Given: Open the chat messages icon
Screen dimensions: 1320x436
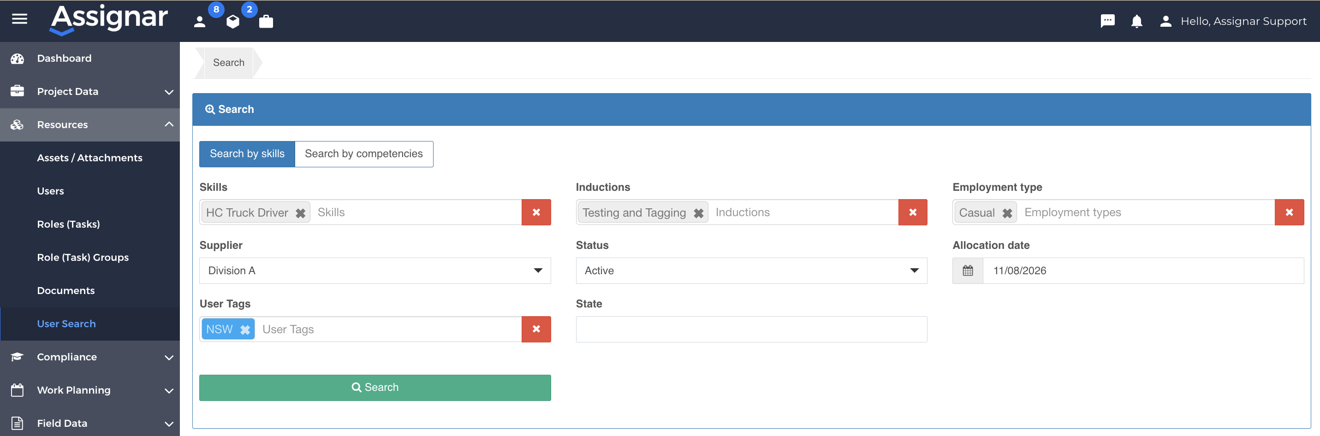Looking at the screenshot, I should pos(1107,21).
